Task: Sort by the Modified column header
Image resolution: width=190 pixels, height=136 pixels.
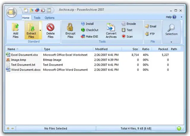Action: tap(107, 49)
